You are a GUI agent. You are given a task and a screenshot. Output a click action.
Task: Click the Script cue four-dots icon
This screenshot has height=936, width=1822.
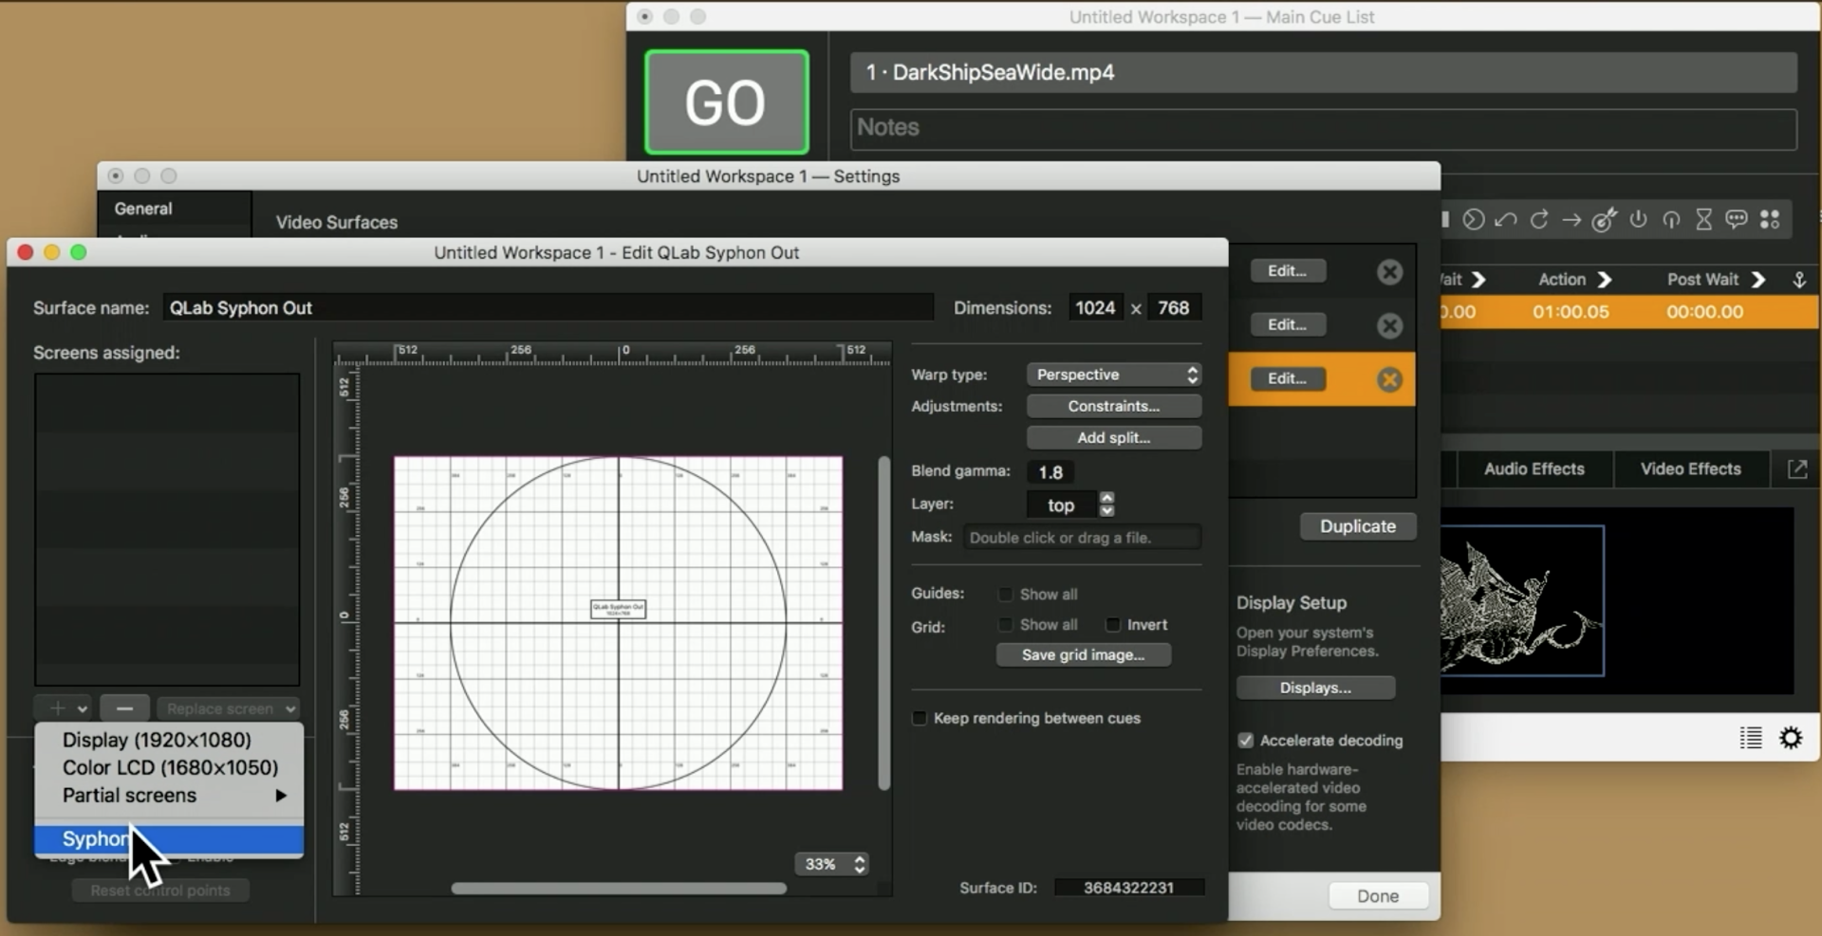tap(1770, 220)
